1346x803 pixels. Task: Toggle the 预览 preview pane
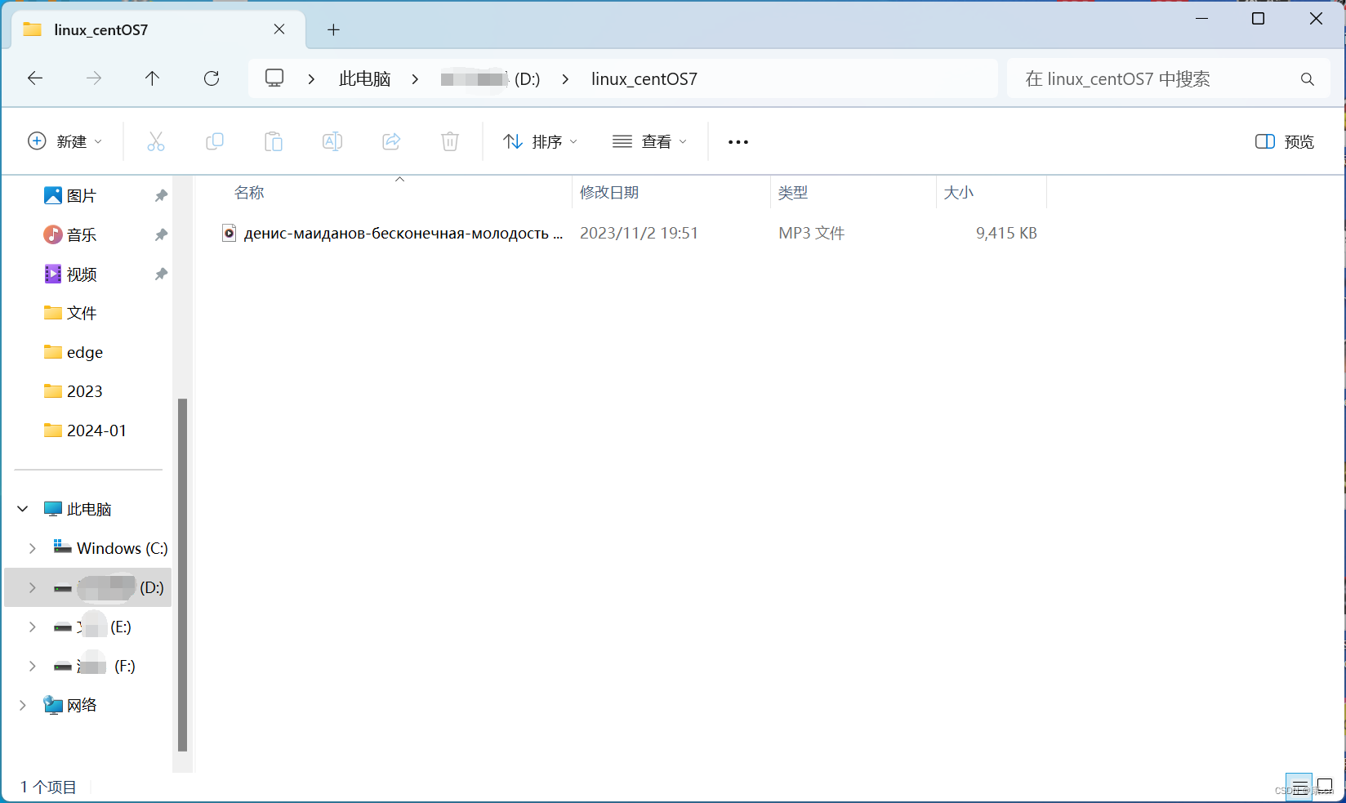coord(1284,141)
